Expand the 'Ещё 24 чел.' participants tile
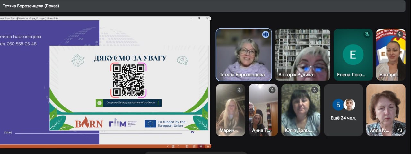 [343, 110]
